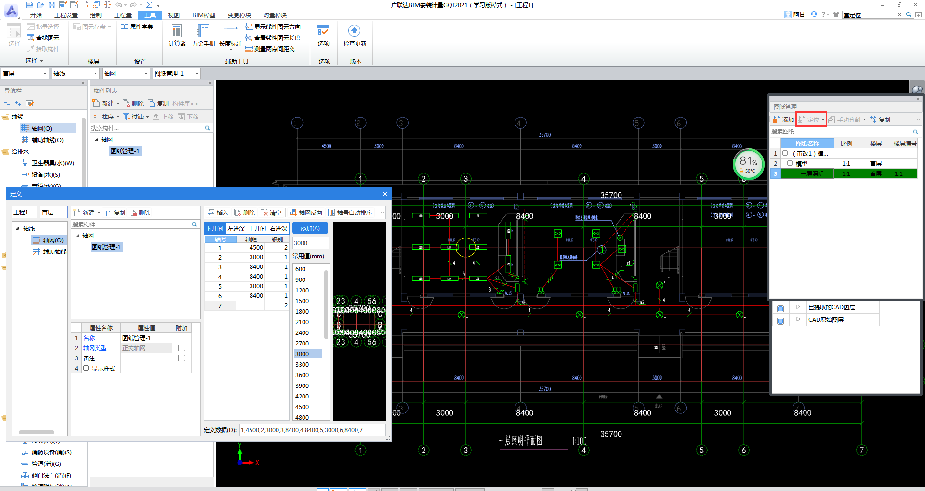Image resolution: width=925 pixels, height=491 pixels.
Task: Open the 轴线 category dropdown in top bar
Action: [x=75, y=73]
